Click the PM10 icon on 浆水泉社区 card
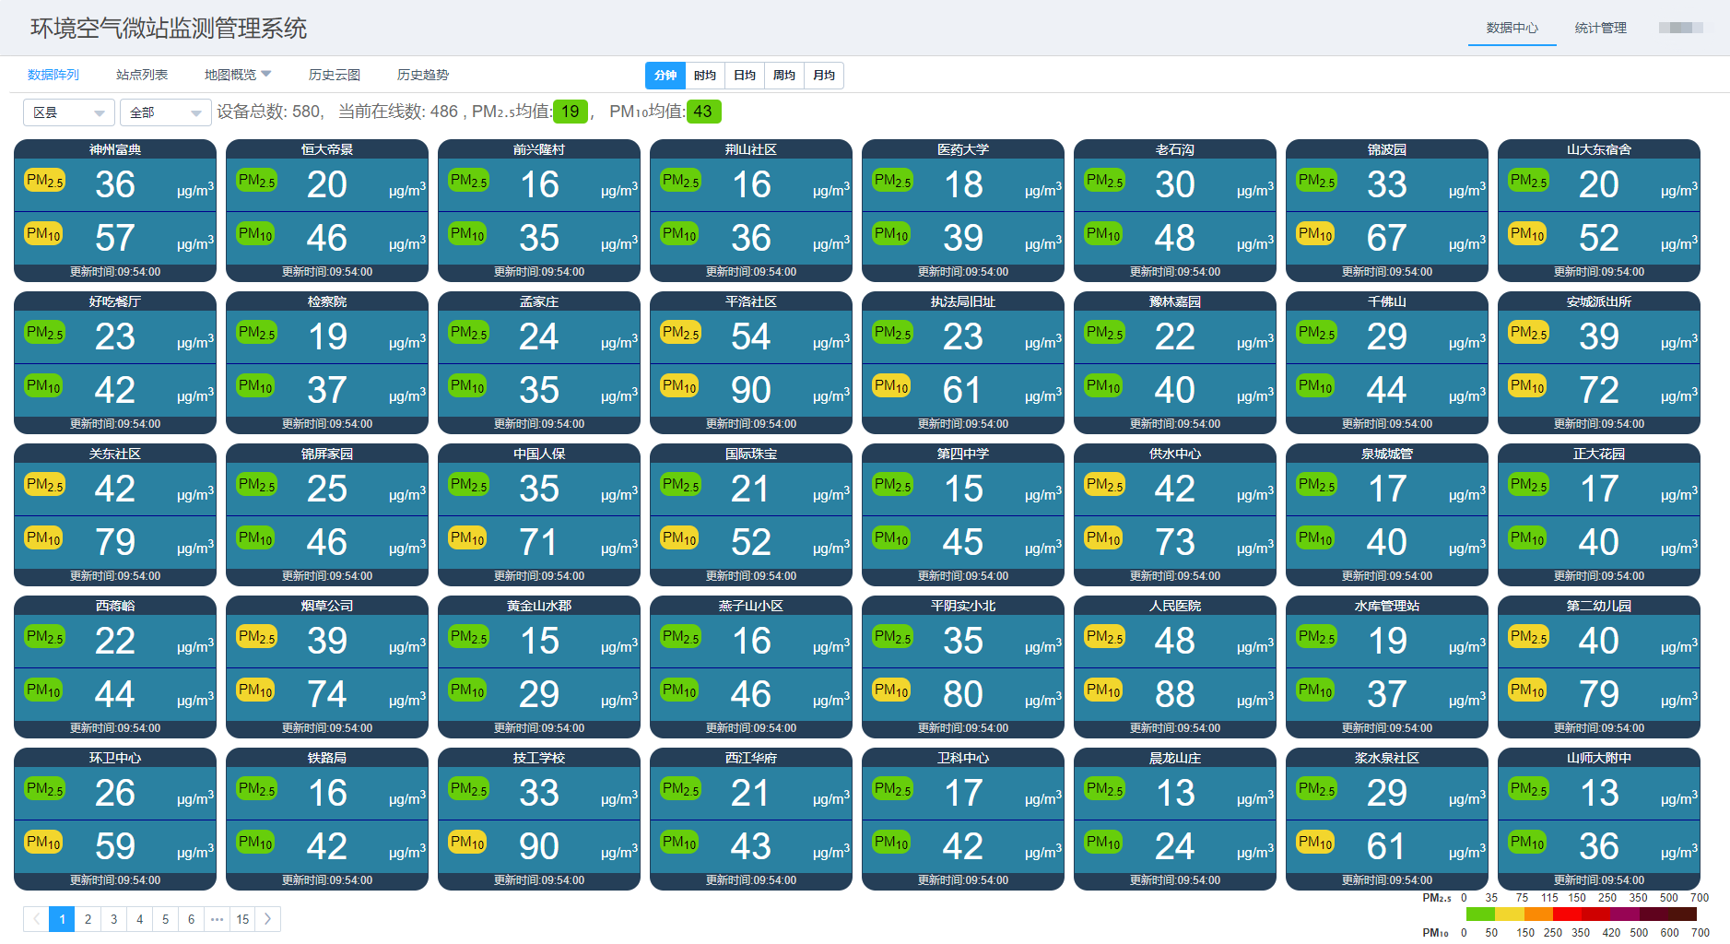Screen dimensions: 1730x944 1315,842
